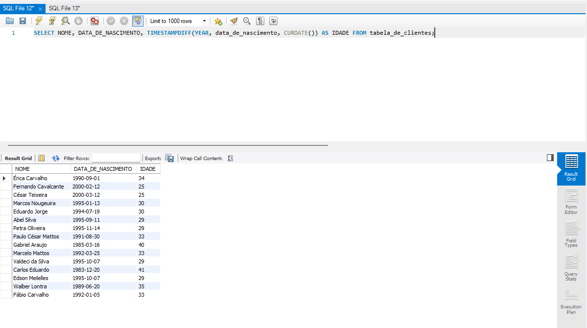The width and height of the screenshot is (587, 328).
Task: Switch to SQL File 12 tab
Action: 18,8
